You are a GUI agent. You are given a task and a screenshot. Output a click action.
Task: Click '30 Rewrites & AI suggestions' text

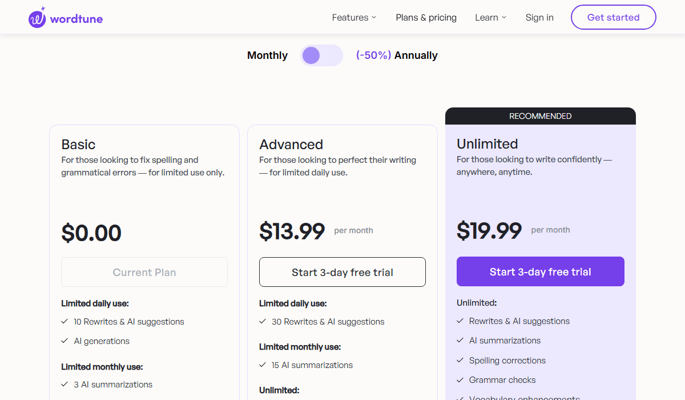coord(328,322)
